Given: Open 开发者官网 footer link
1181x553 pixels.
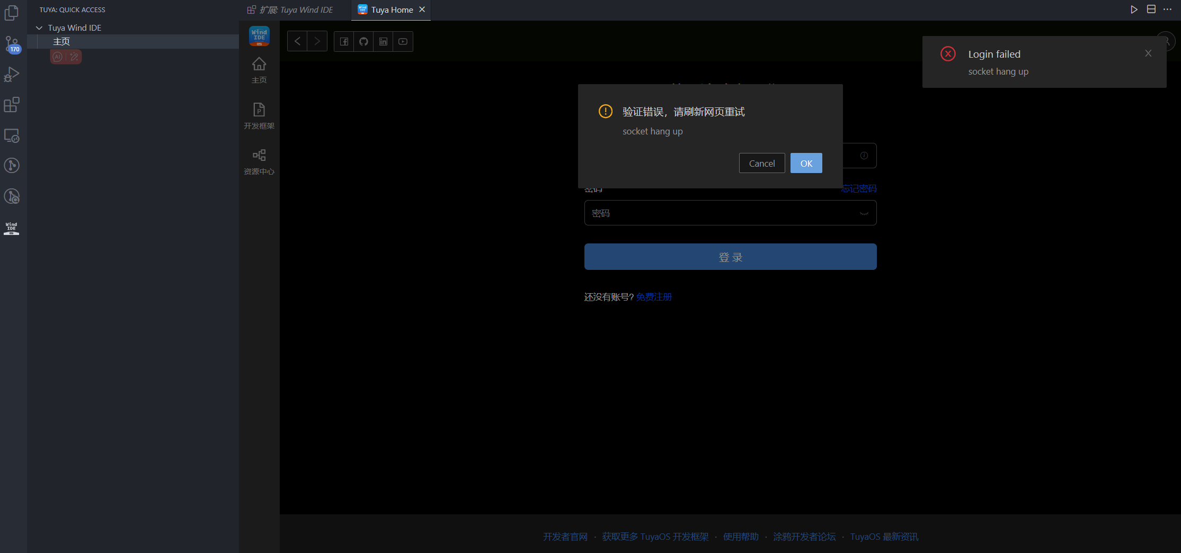Looking at the screenshot, I should coord(565,537).
